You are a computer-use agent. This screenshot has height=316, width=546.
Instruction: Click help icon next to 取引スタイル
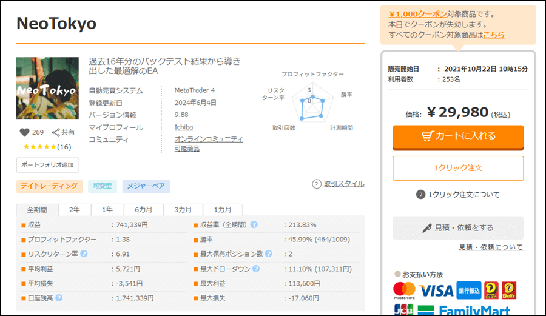(317, 184)
